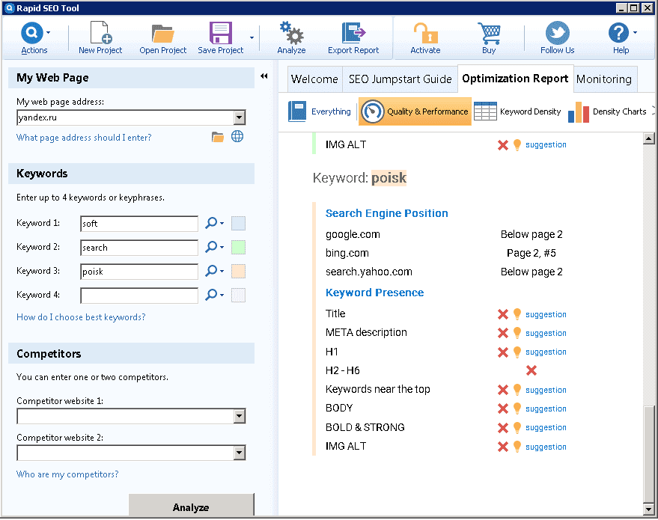Click the Save Project floppy disk icon

[x=220, y=34]
